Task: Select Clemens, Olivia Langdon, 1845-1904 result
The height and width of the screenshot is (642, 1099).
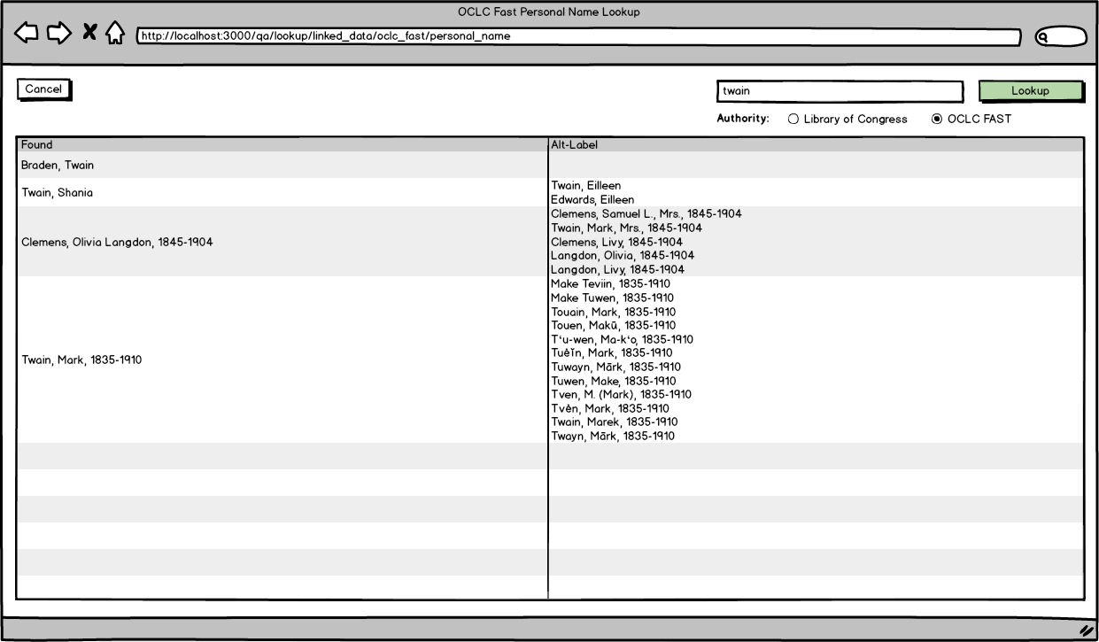Action: pyautogui.click(x=117, y=243)
